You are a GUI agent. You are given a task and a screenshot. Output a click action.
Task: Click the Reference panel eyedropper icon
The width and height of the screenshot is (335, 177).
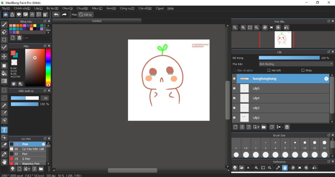pyautogui.click(x=278, y=168)
